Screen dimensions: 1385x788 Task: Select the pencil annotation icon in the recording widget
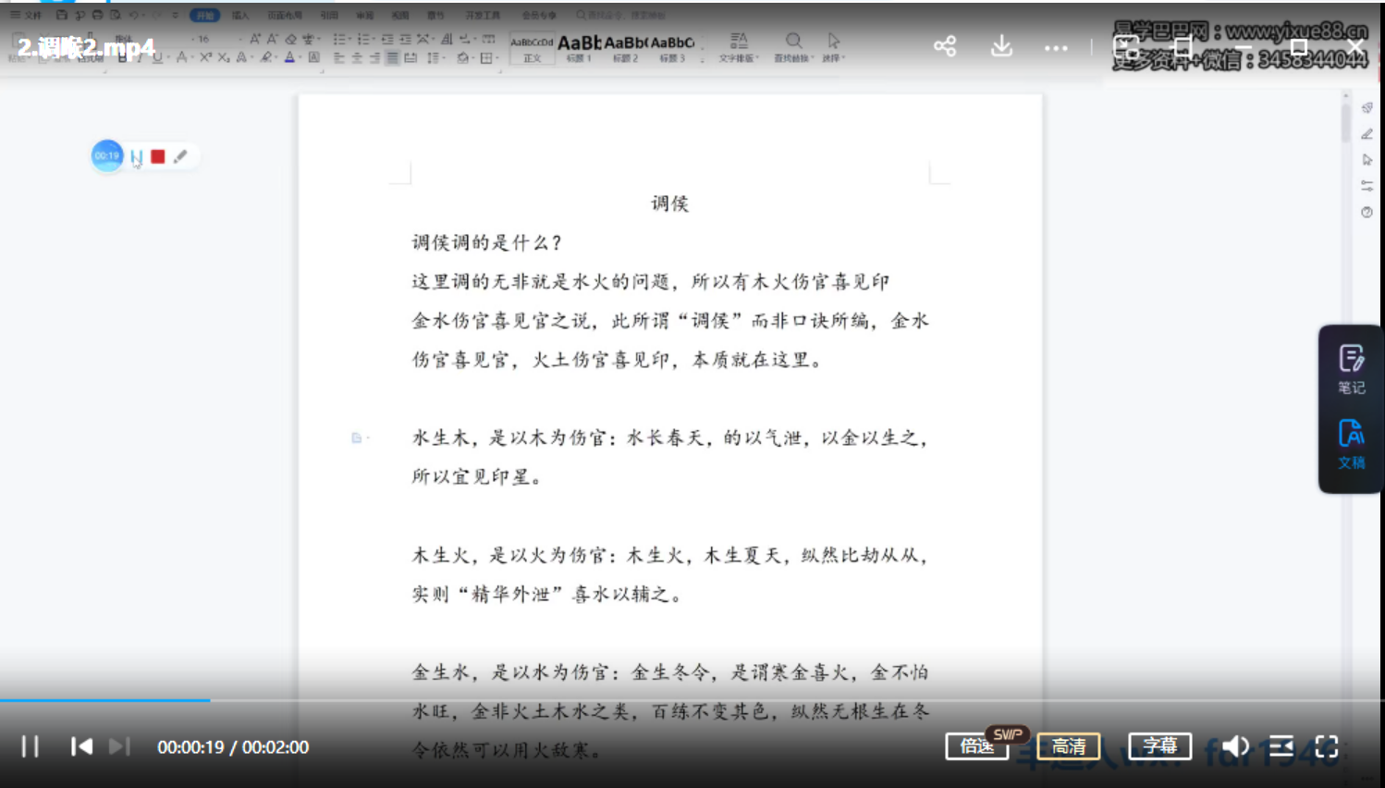click(180, 155)
